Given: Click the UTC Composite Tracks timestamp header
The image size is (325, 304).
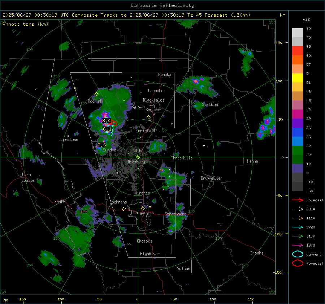Looking at the screenshot, I should (126, 15).
